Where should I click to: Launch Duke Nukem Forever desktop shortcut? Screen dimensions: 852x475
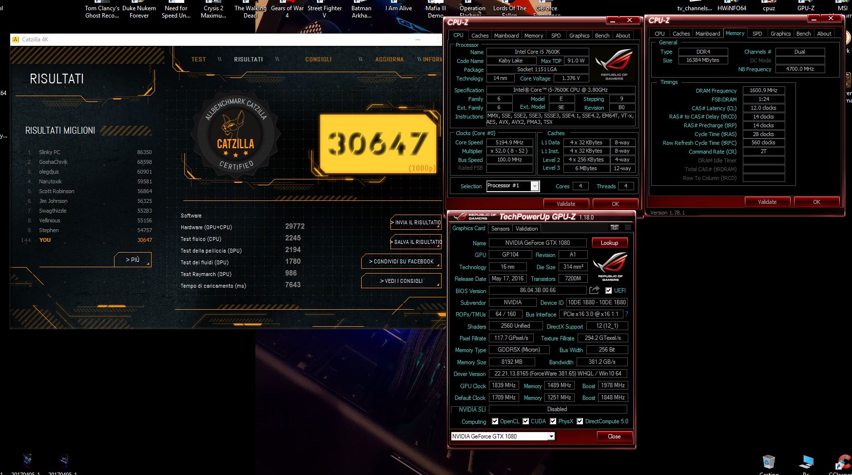pos(139,11)
